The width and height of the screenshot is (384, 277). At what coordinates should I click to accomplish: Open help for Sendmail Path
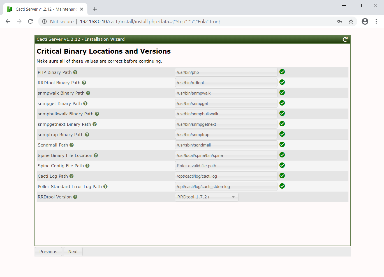tap(71, 145)
